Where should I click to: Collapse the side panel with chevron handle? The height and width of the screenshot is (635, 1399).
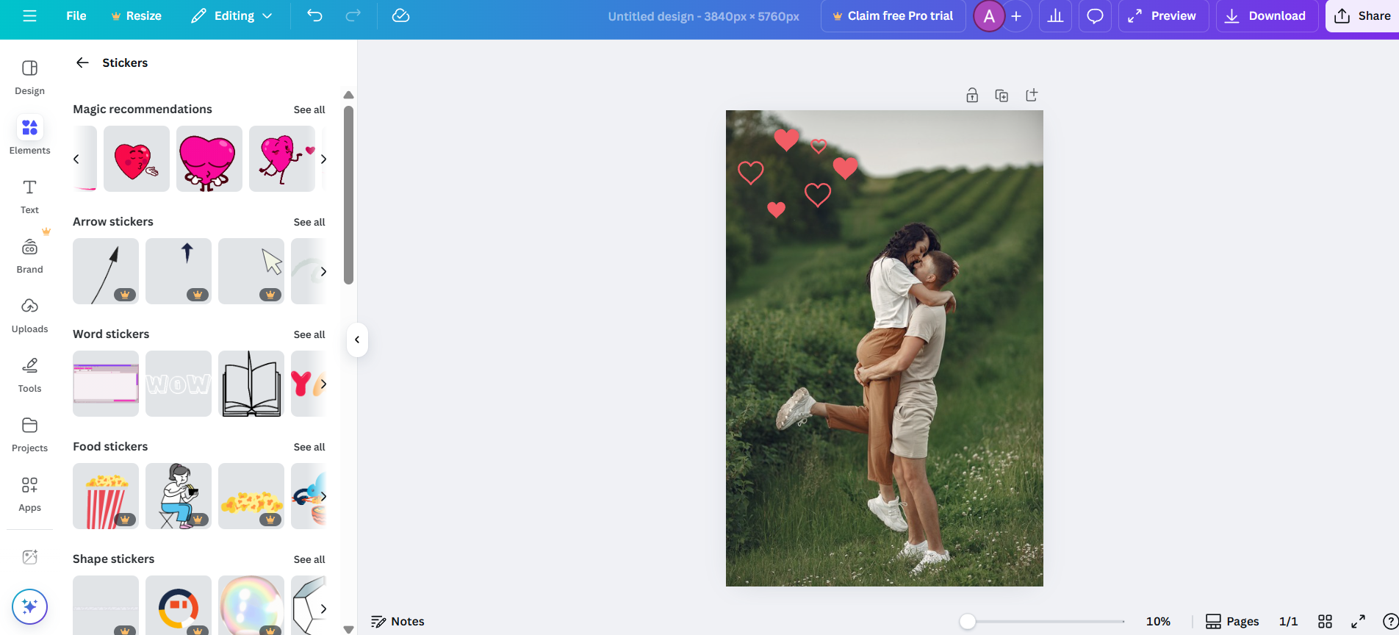pos(357,340)
